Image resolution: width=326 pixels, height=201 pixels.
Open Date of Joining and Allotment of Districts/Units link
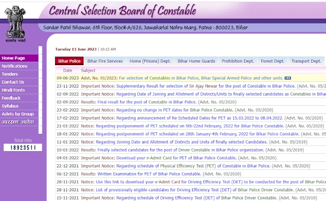click(221, 94)
